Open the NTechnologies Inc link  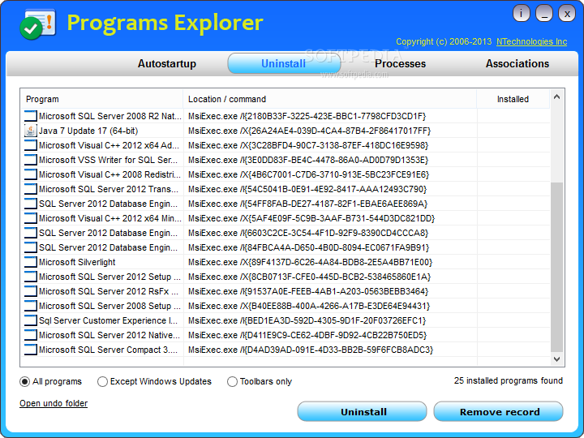[x=531, y=41]
